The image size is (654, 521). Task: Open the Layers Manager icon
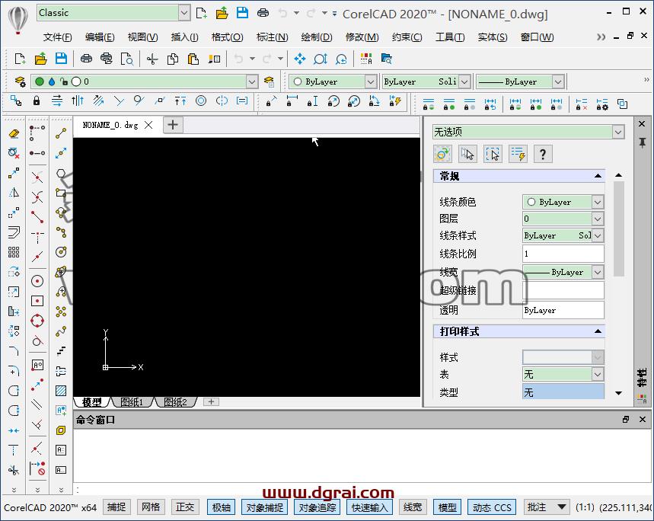pos(20,82)
